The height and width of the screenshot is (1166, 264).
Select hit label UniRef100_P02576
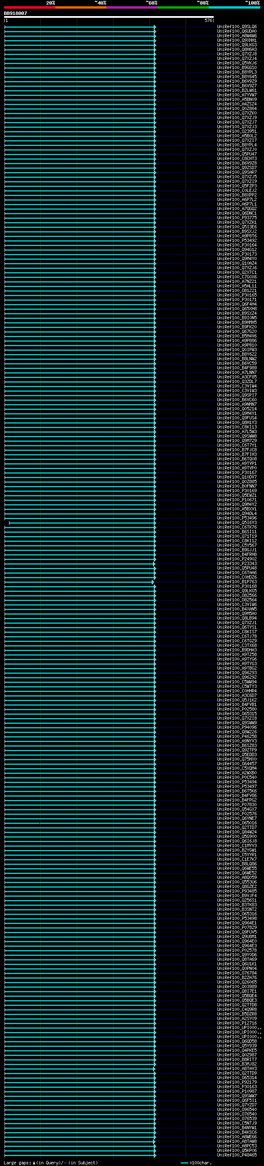237,814
